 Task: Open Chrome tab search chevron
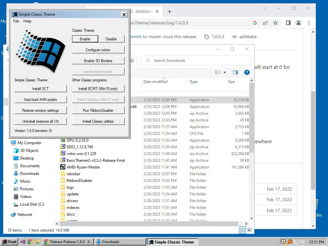coord(264,8)
